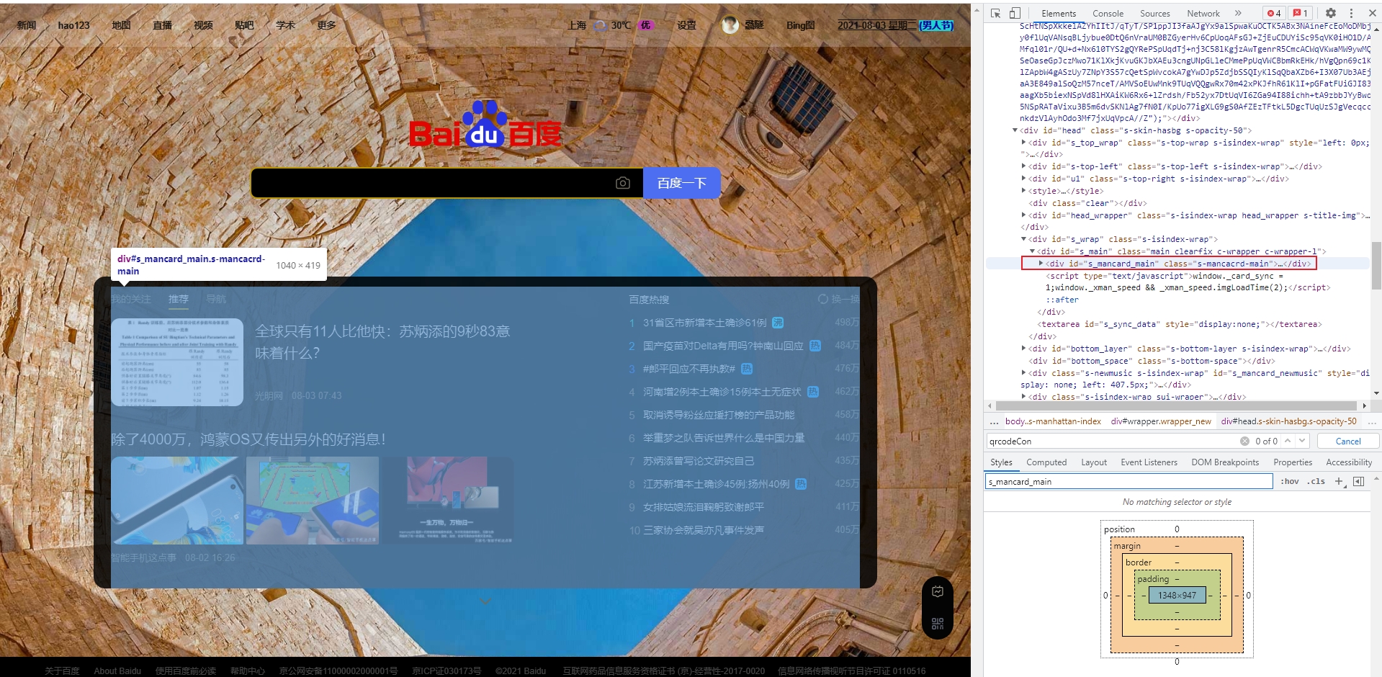The height and width of the screenshot is (677, 1382).
Task: Open the 设置 settings link
Action: point(686,25)
